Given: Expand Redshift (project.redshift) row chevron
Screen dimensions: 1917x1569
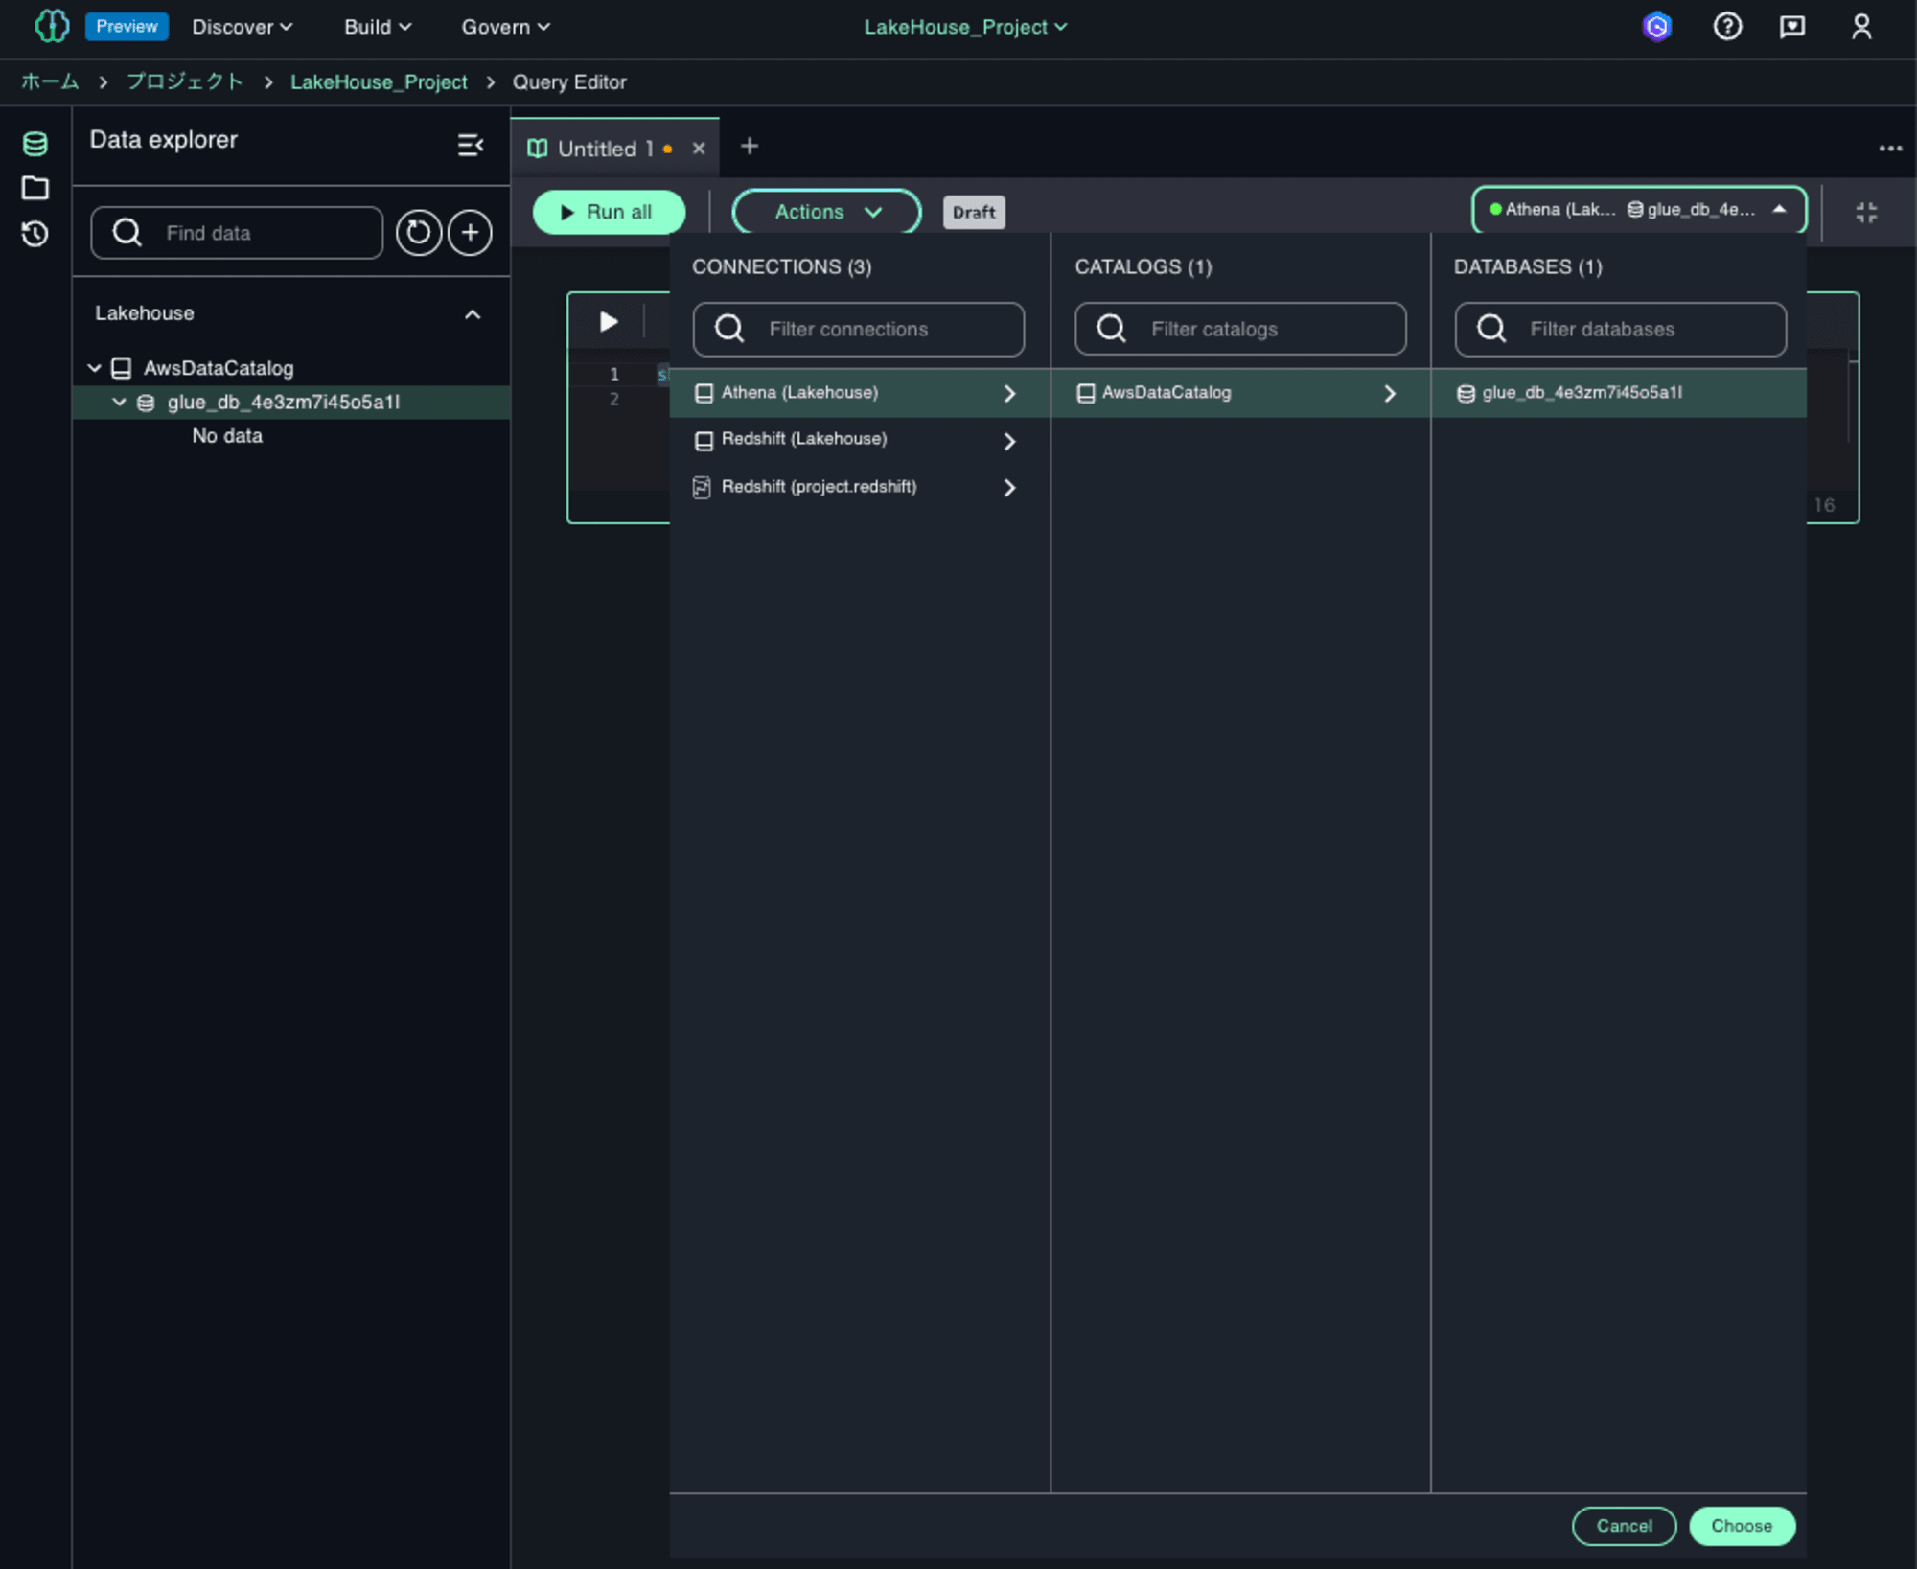Looking at the screenshot, I should click(1008, 488).
